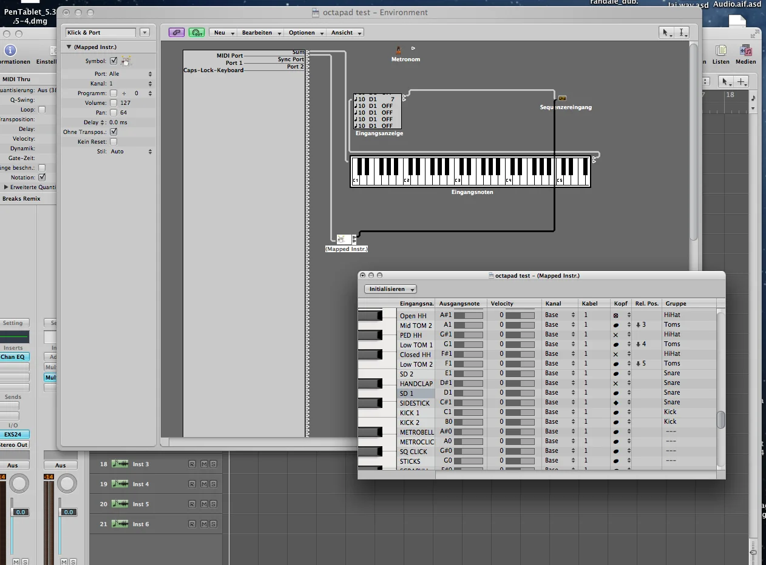
Task: Click the Chan EQ insert button
Action: point(13,357)
